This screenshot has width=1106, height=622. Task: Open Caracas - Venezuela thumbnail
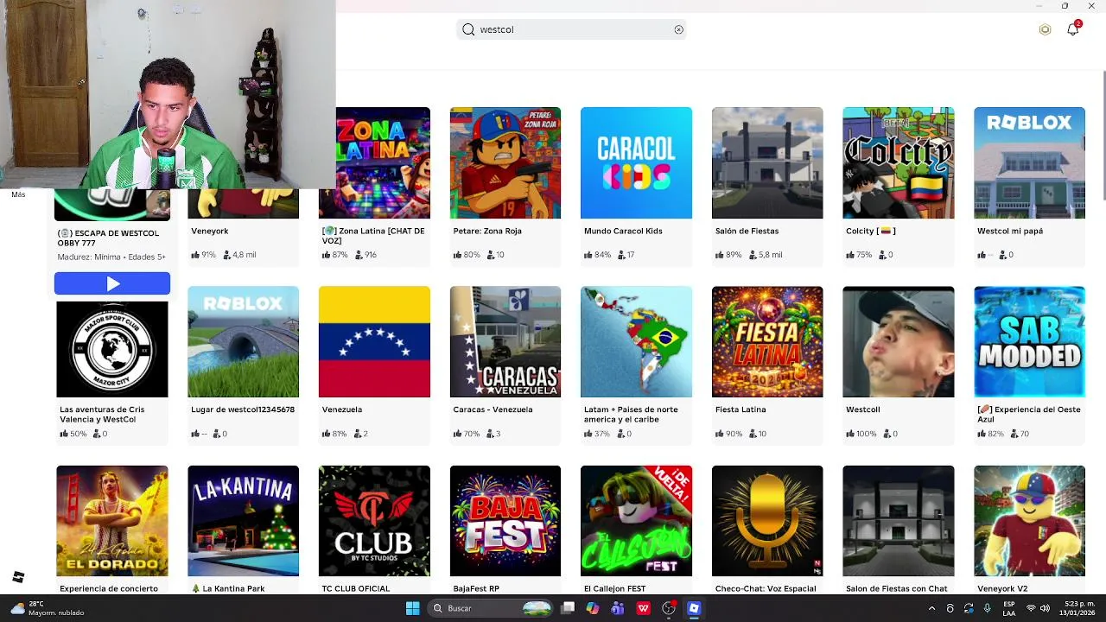pyautogui.click(x=505, y=342)
